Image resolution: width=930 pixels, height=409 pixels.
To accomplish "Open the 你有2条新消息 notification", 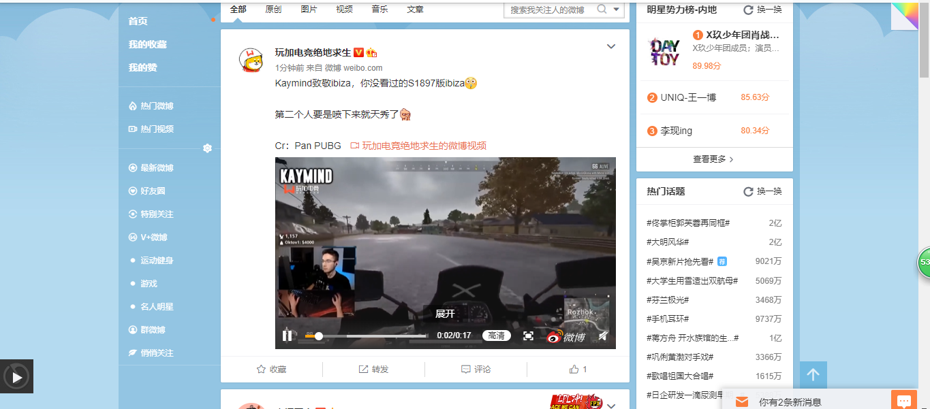I will [x=790, y=402].
